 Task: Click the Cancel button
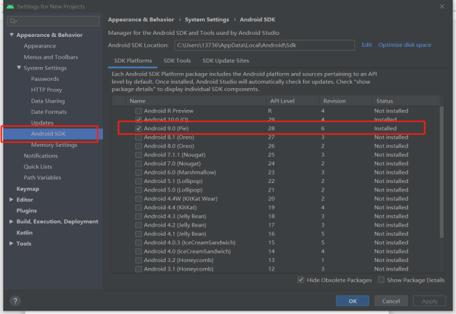click(391, 301)
